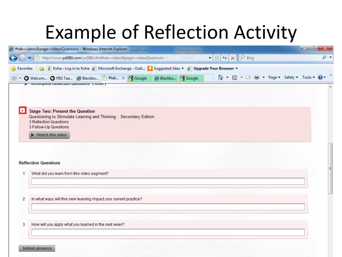Open the recent pages dropdown beside Forward
Viewport: 342px width, 257px height.
coord(29,58)
